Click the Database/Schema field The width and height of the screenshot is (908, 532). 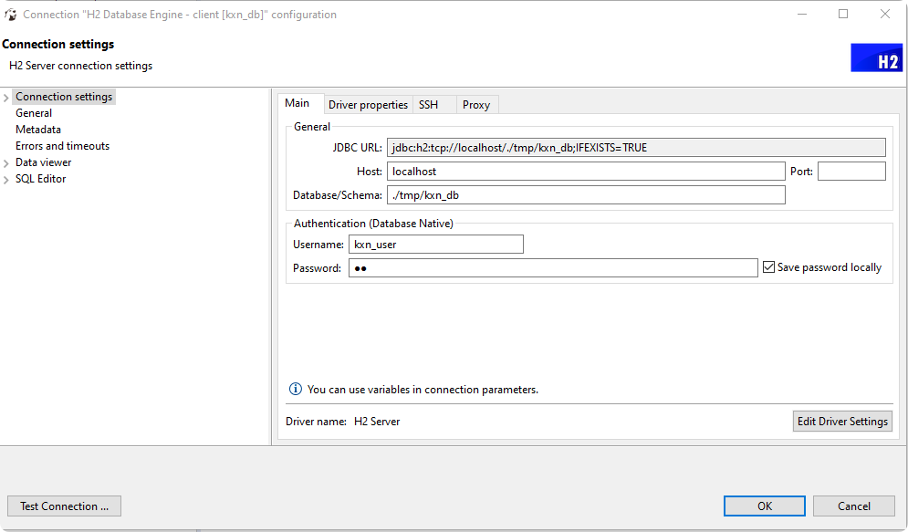tap(586, 195)
